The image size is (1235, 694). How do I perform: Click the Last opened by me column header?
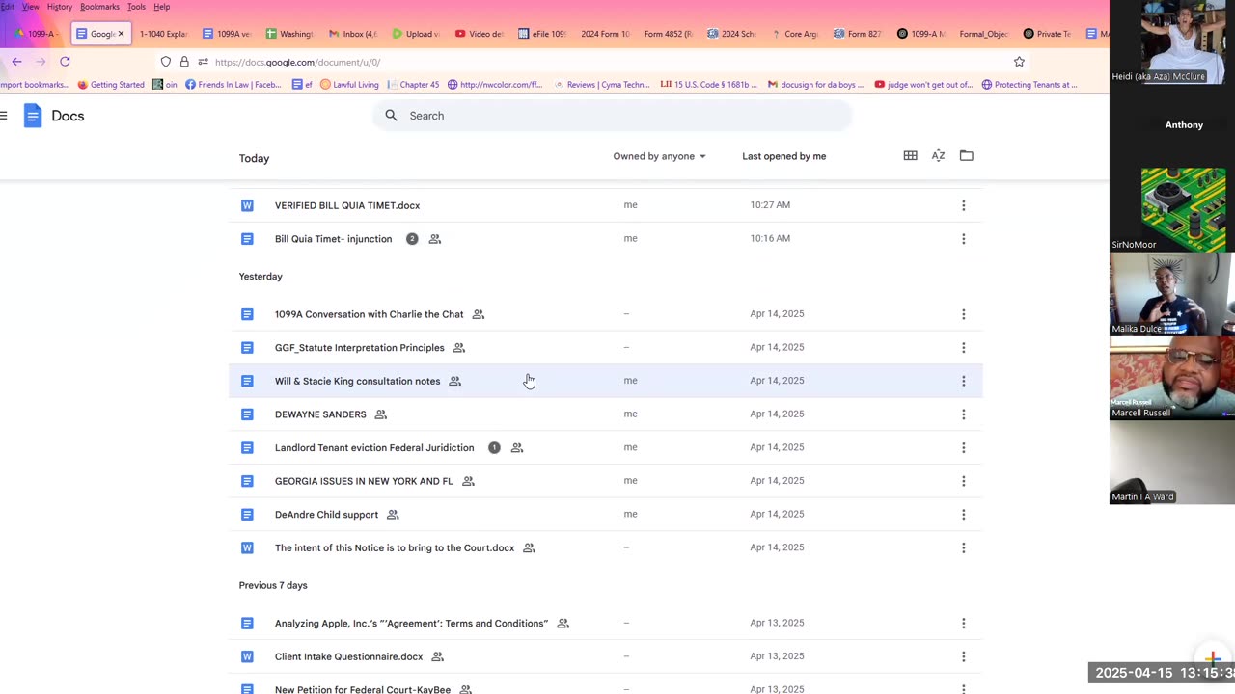click(783, 156)
